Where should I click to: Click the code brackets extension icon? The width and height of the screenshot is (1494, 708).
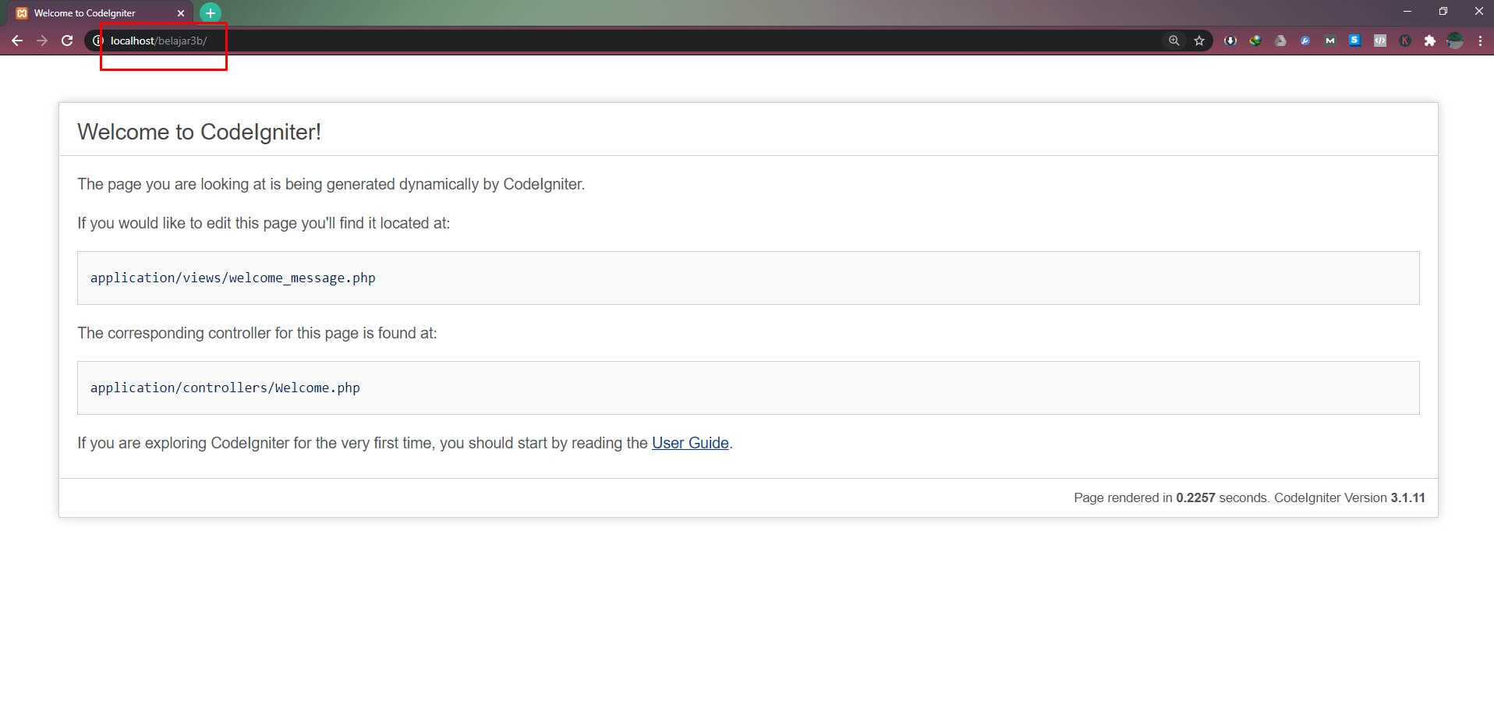1379,41
